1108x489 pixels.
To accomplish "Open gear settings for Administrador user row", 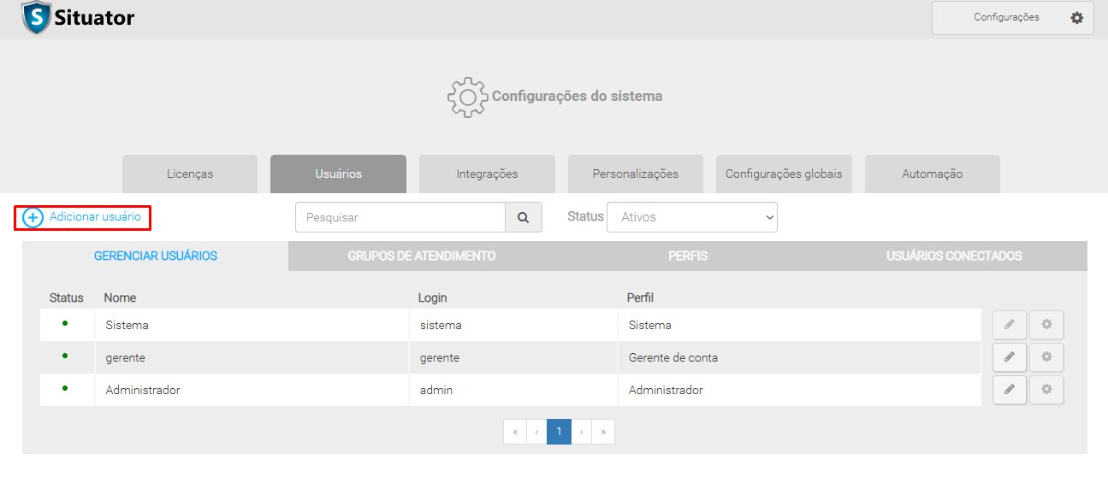I will tap(1046, 390).
